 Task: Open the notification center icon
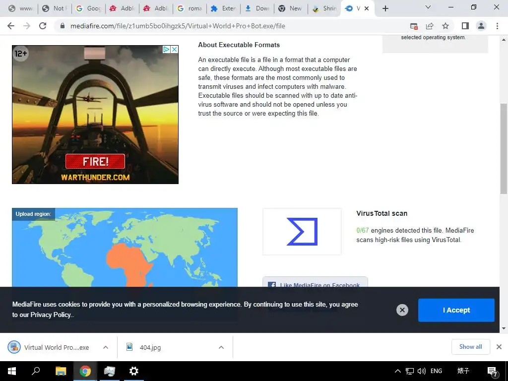click(492, 371)
